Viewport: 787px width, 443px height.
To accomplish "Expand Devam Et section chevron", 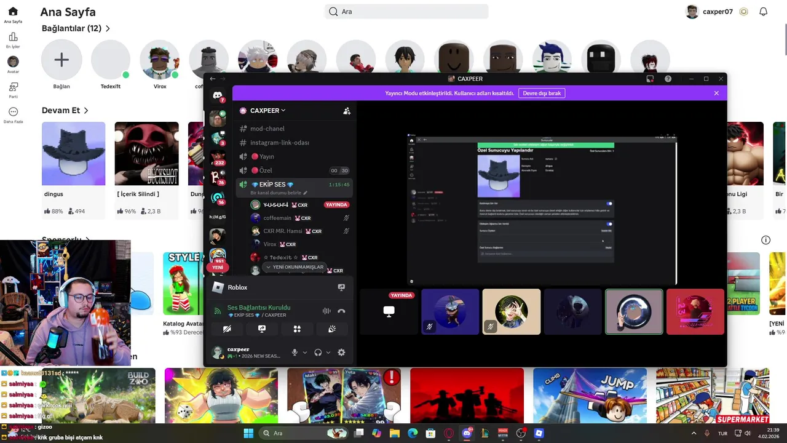I will 86,111.
